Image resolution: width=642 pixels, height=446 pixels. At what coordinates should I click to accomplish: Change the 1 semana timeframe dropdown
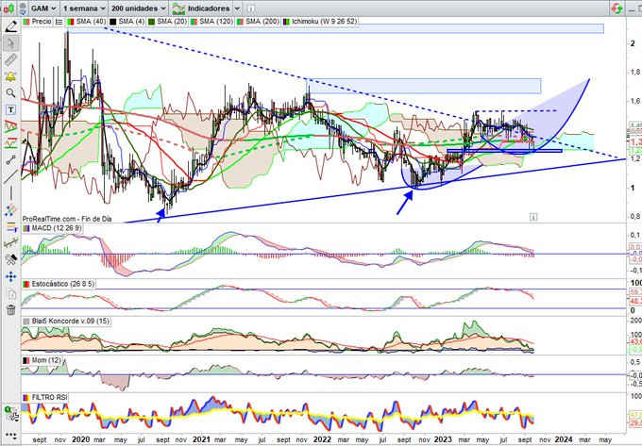pyautogui.click(x=84, y=8)
